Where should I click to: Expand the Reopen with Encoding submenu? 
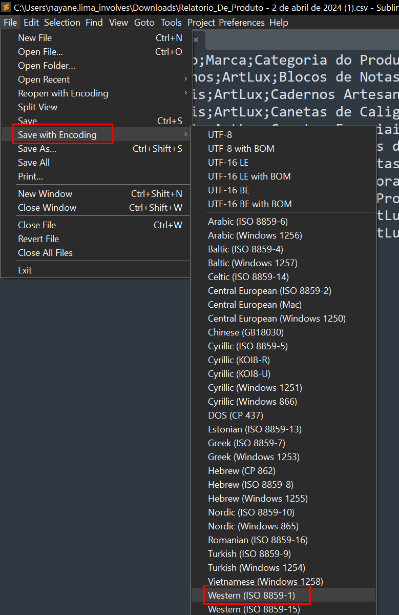point(63,93)
